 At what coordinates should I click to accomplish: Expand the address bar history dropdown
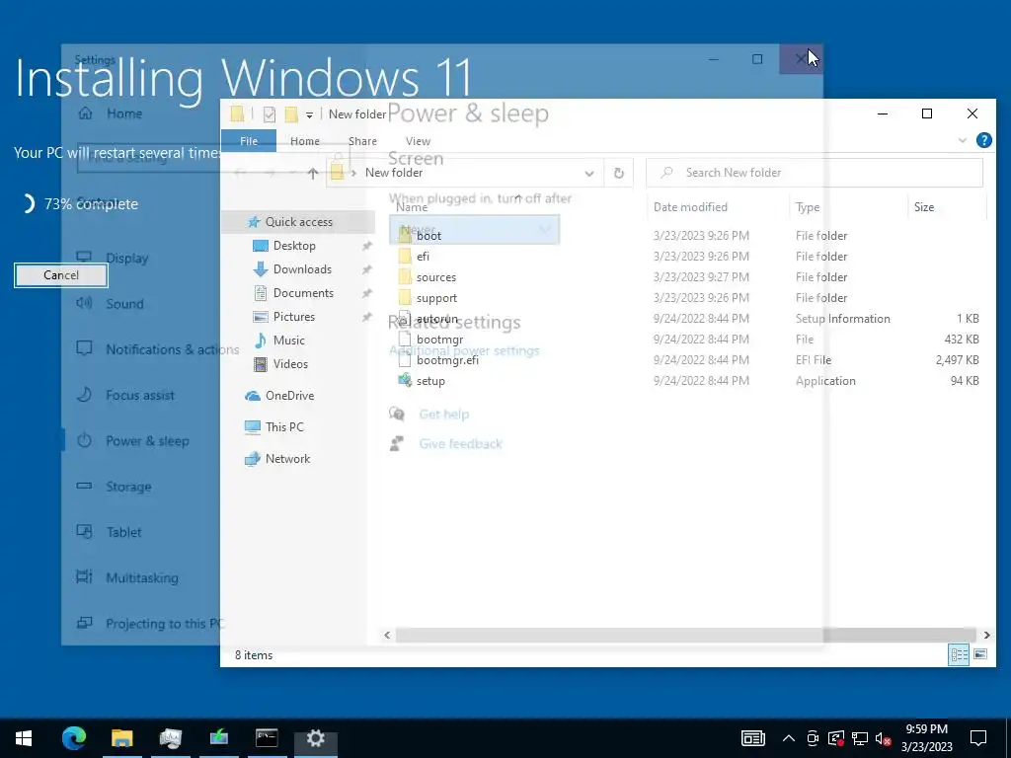588,173
